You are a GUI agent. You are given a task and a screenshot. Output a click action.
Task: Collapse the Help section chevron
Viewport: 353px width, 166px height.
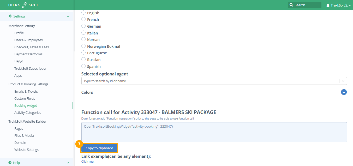pos(68,163)
